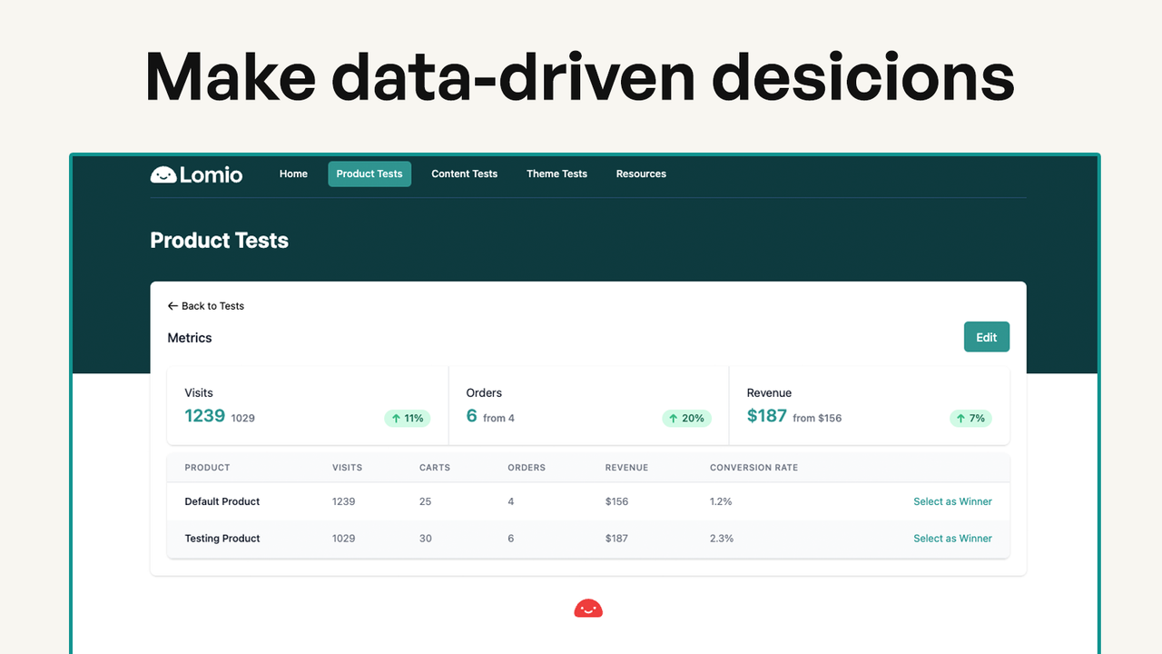
Task: Click the CARTS column header
Action: point(435,468)
